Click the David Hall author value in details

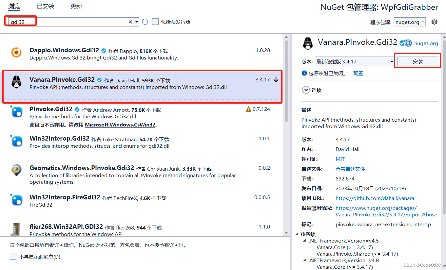[347, 149]
